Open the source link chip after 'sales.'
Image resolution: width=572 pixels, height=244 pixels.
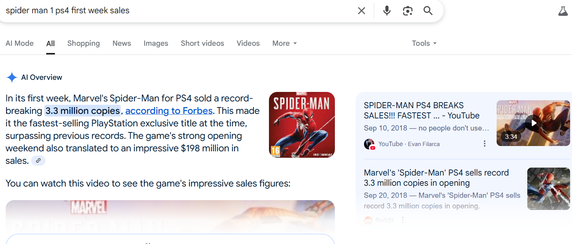point(38,161)
